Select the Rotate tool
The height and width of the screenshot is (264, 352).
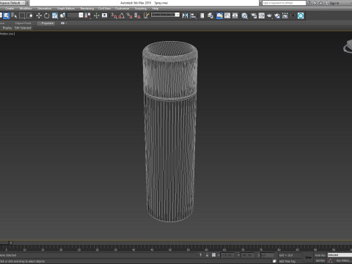[x=47, y=16]
